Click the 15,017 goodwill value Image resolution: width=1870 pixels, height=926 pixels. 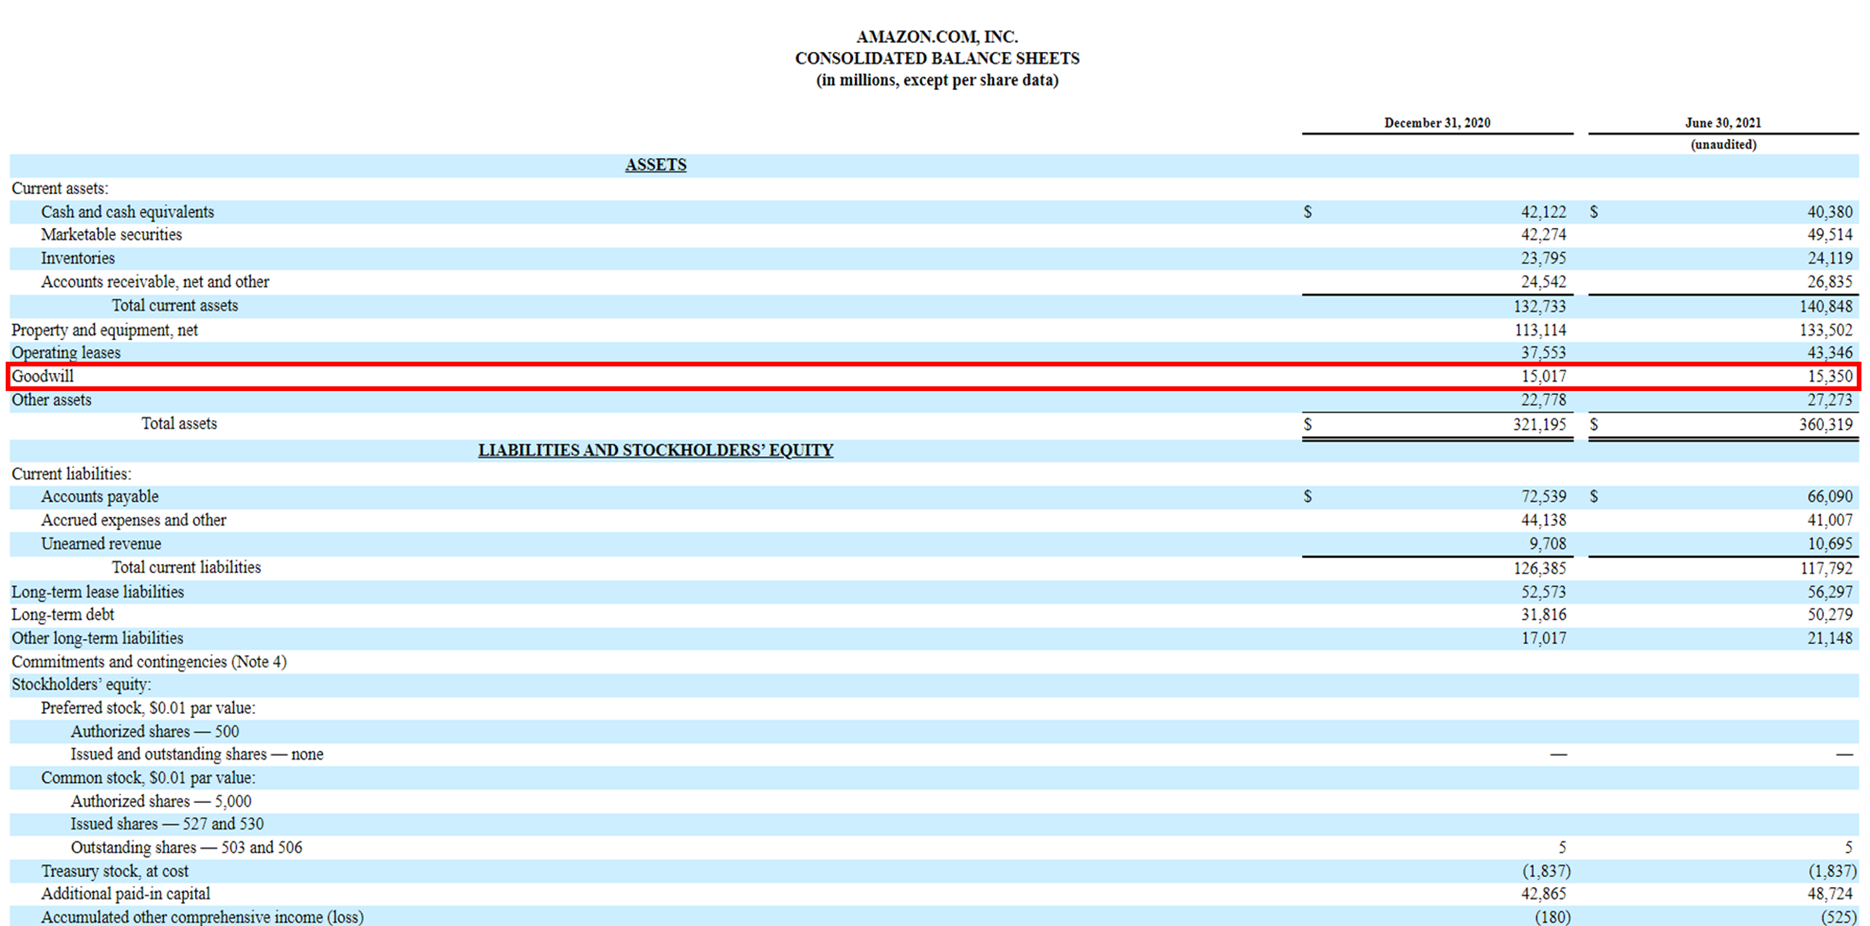(x=1543, y=376)
